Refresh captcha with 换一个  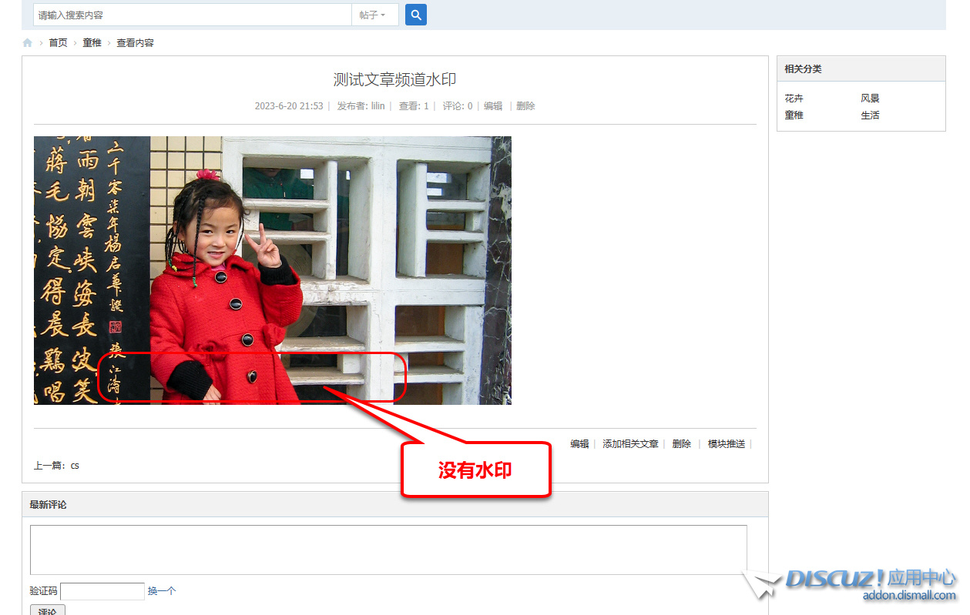[x=162, y=591]
